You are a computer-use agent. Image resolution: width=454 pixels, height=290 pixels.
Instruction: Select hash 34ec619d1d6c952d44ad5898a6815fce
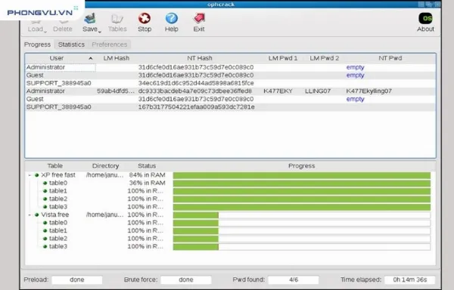(x=196, y=83)
